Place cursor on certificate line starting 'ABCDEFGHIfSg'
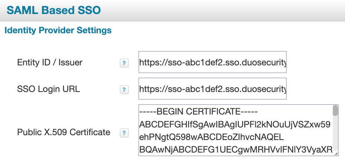The image size is (345, 164). (x=234, y=124)
